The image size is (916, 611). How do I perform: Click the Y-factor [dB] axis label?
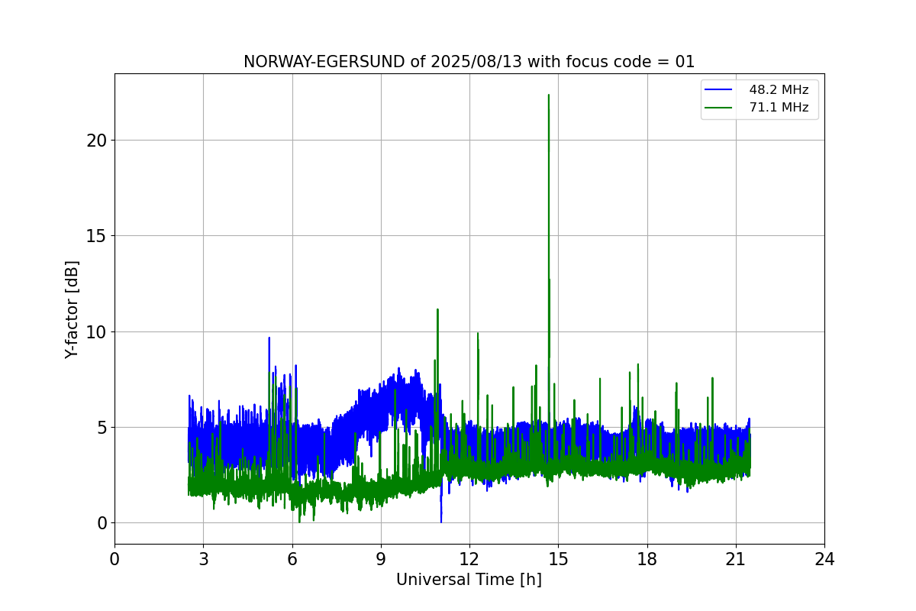tap(72, 309)
